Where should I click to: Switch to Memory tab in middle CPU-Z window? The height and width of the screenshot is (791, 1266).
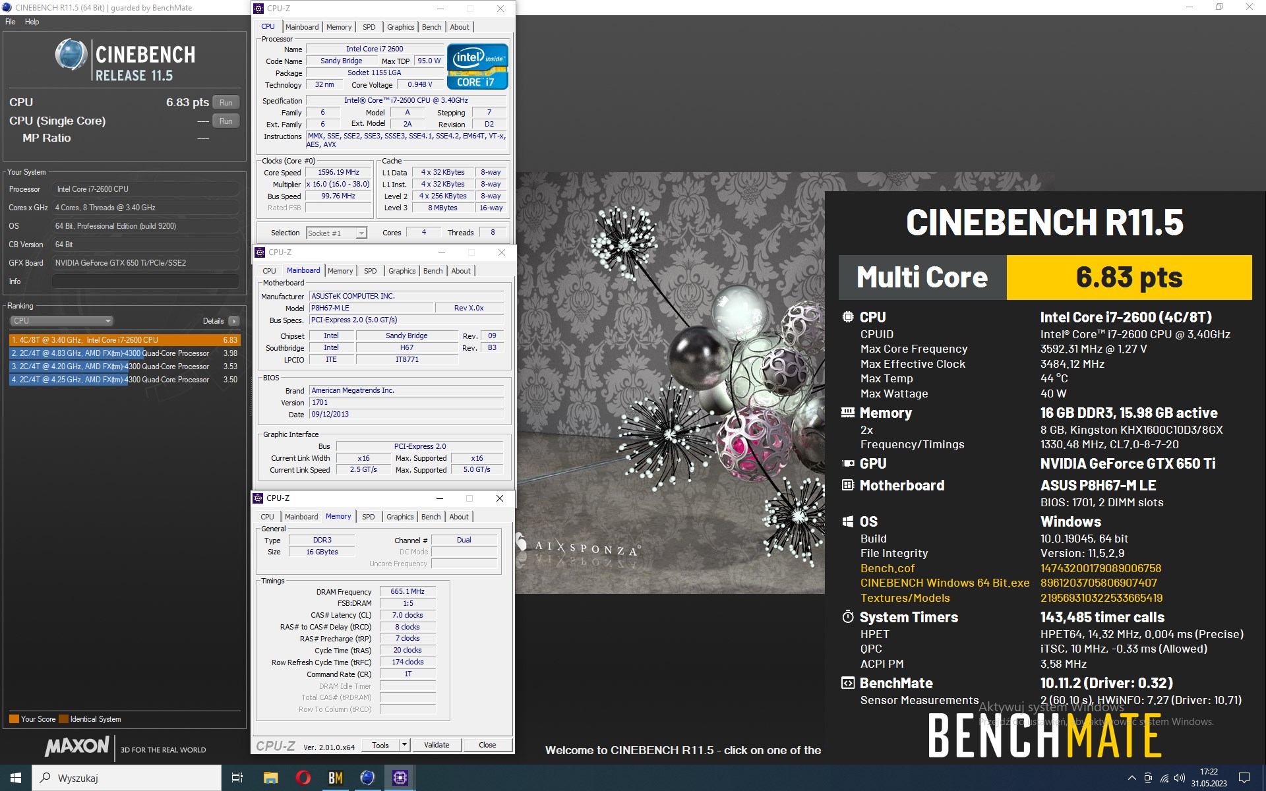(340, 271)
